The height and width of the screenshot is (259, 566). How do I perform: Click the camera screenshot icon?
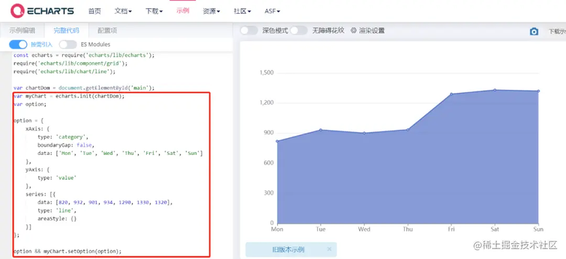[534, 31]
